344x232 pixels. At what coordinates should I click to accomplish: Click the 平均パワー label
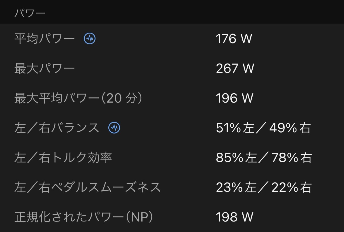44,39
